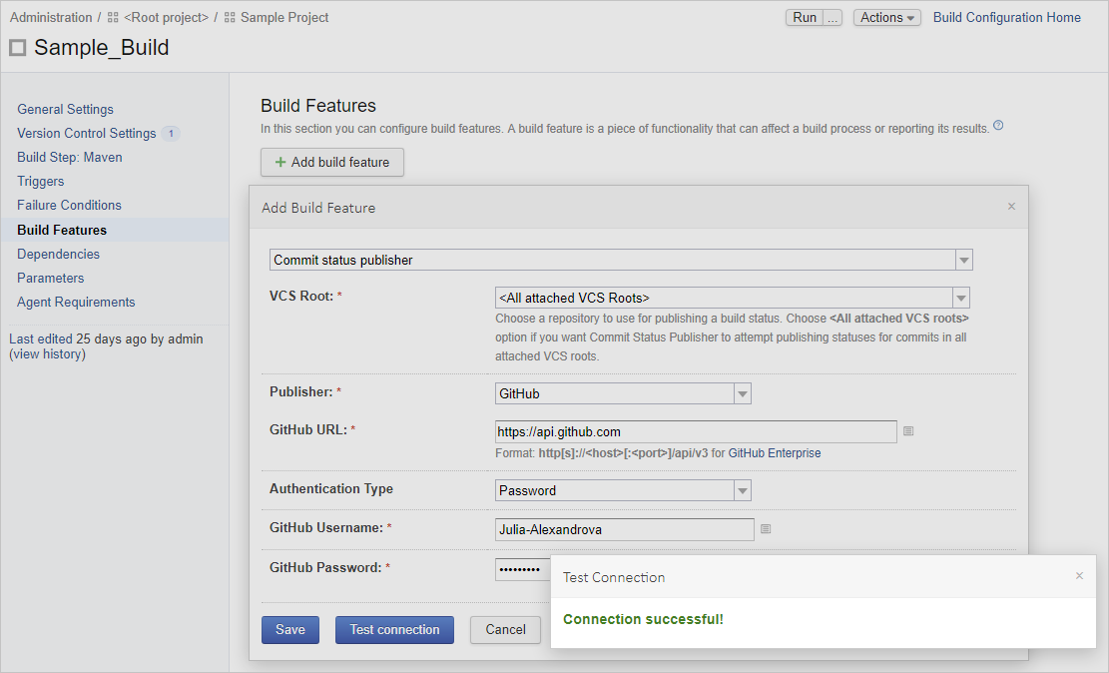Expand the Actions menu

(x=886, y=17)
